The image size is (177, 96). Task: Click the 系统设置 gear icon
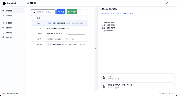3,37
